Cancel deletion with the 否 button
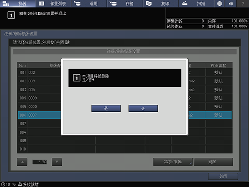 143,108
